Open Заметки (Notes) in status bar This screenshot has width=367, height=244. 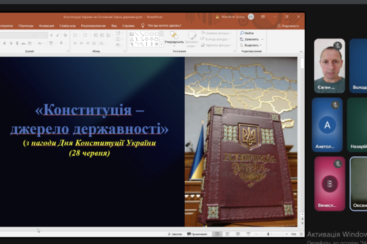click(x=174, y=234)
